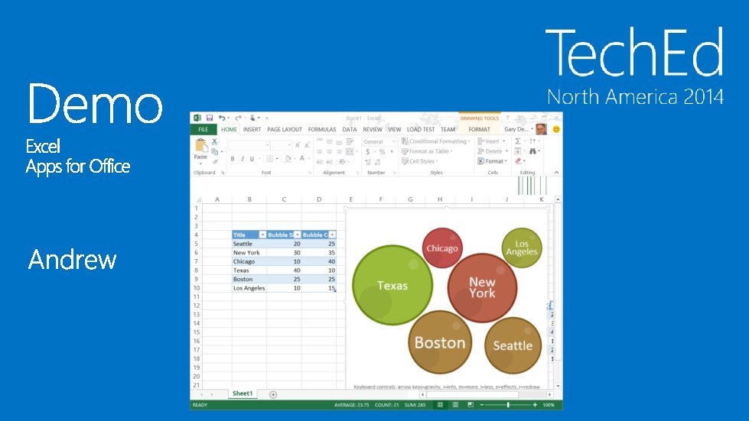
Task: Click the zoom out minus button
Action: pyautogui.click(x=481, y=405)
